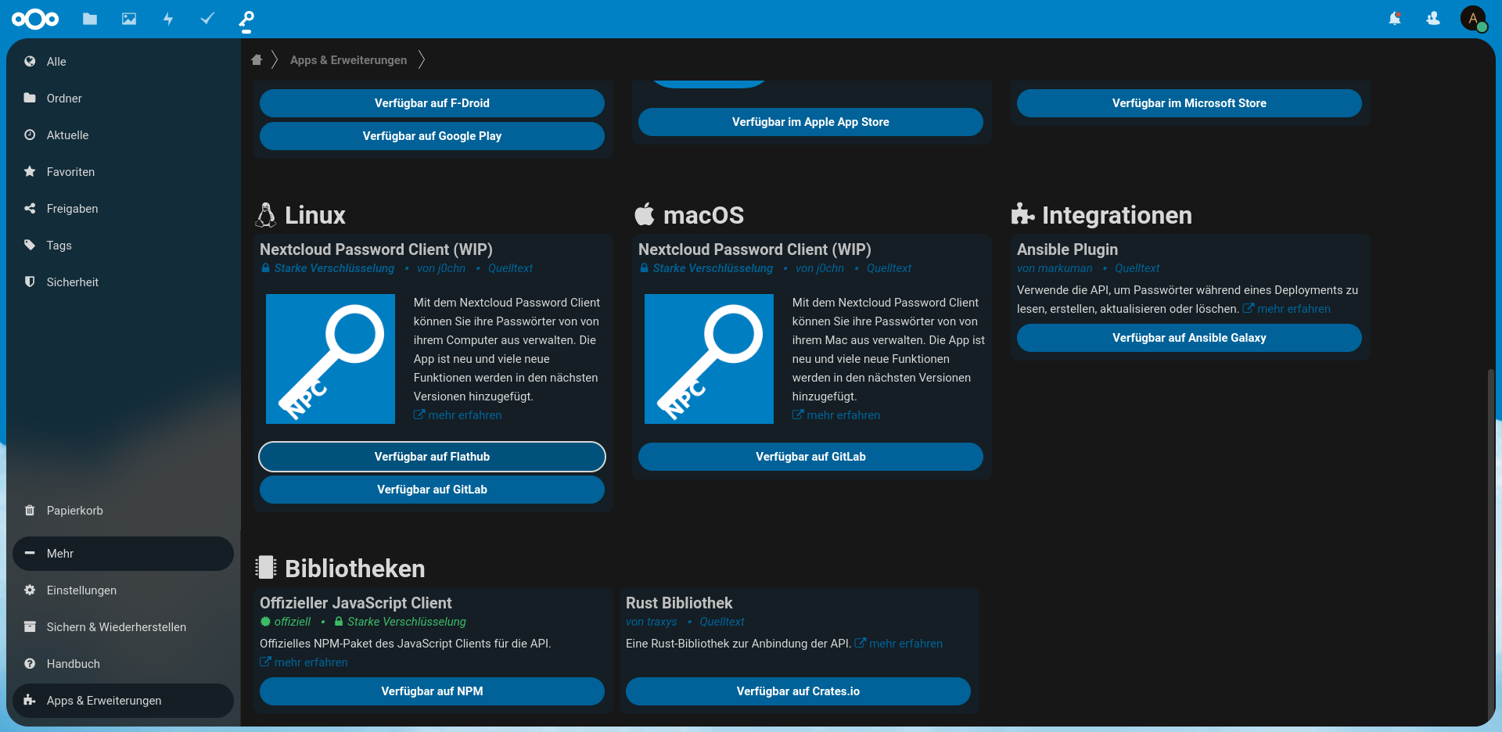Click the Handbuch question mark icon
This screenshot has height=732, width=1502.
(x=30, y=663)
